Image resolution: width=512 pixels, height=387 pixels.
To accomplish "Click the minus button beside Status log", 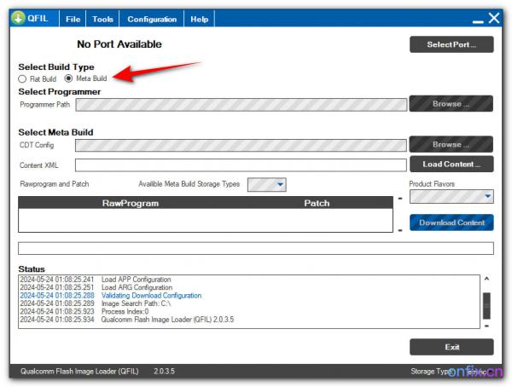I will 486,326.
